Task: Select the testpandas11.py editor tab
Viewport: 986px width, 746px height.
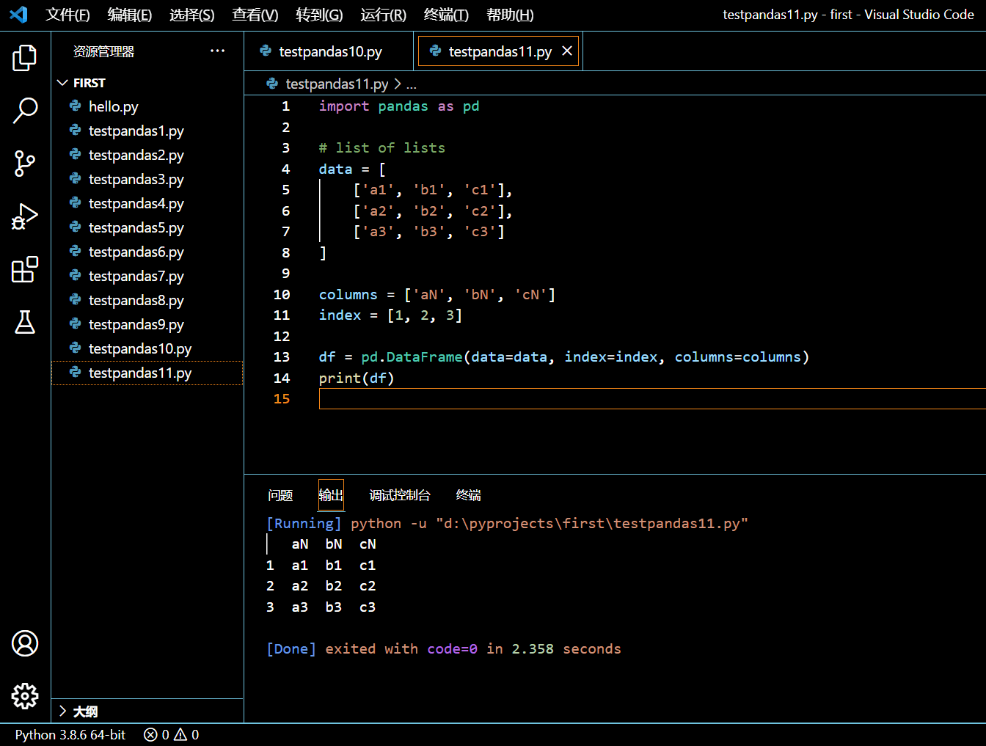Action: (499, 51)
